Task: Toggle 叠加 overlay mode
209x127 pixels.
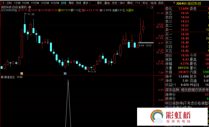Action: (107, 3)
